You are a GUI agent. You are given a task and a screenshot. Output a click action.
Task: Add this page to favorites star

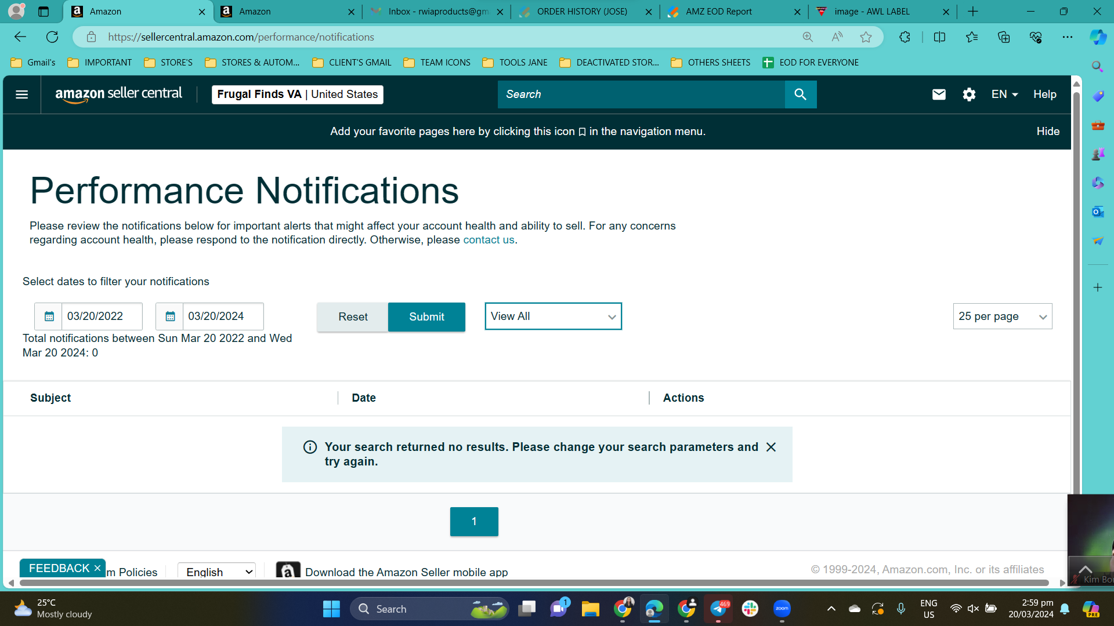(x=866, y=37)
